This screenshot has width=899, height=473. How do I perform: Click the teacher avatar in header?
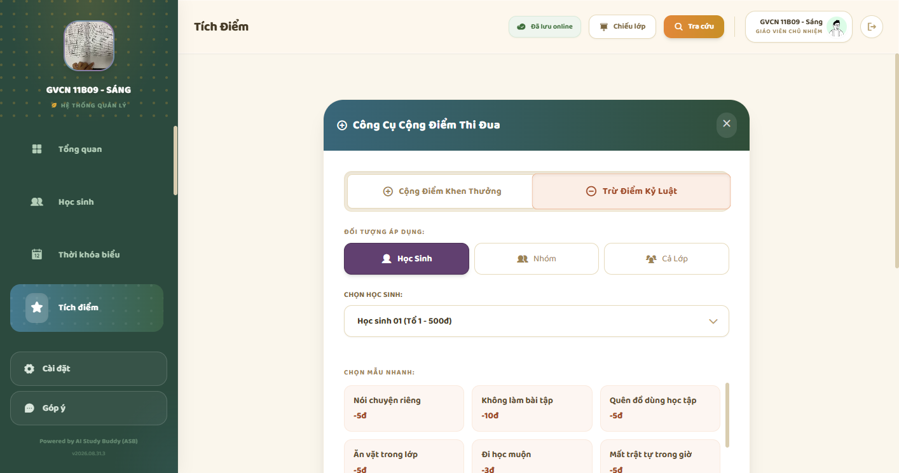(x=837, y=27)
